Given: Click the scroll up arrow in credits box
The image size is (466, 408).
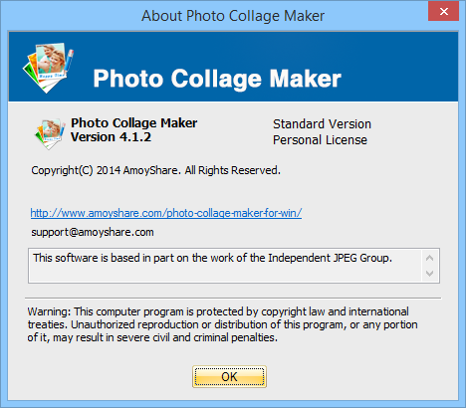Looking at the screenshot, I should (430, 258).
